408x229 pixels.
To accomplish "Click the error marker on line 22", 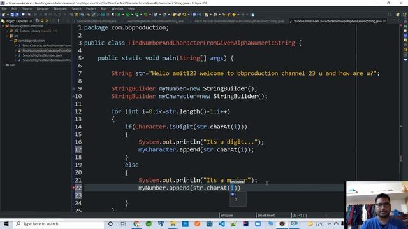I will [73, 188].
